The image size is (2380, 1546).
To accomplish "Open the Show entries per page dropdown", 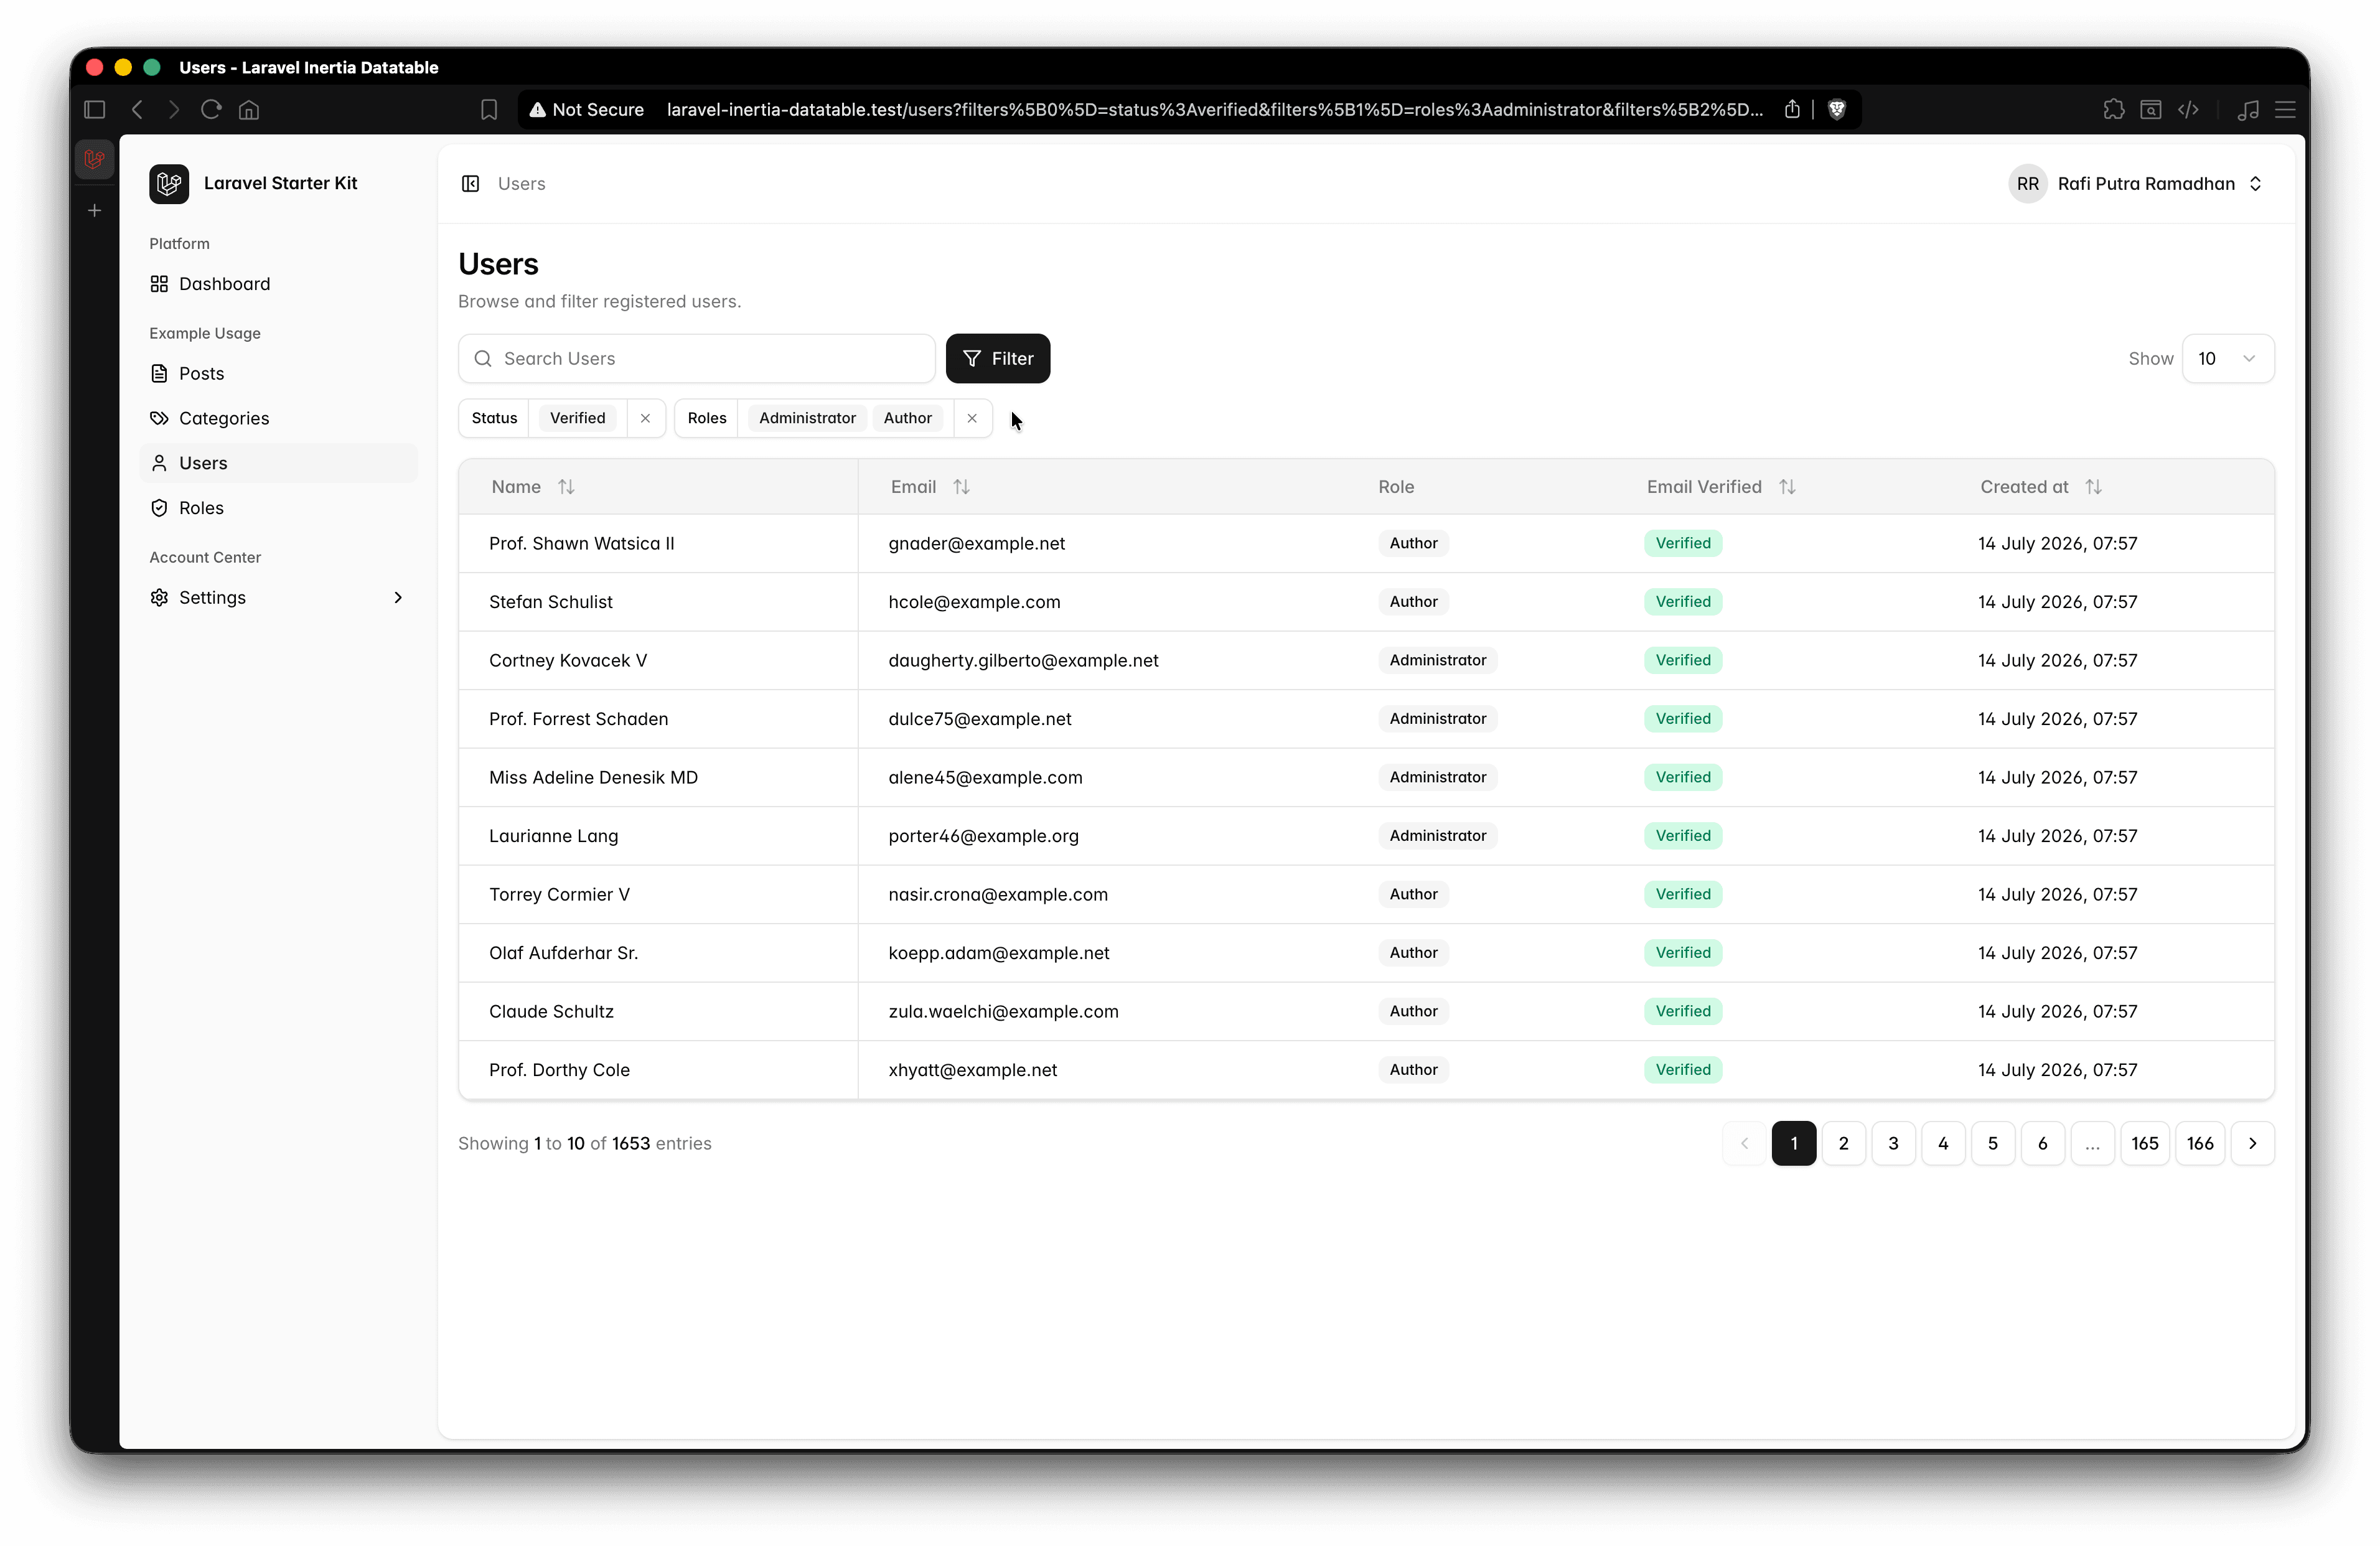I will point(2228,358).
